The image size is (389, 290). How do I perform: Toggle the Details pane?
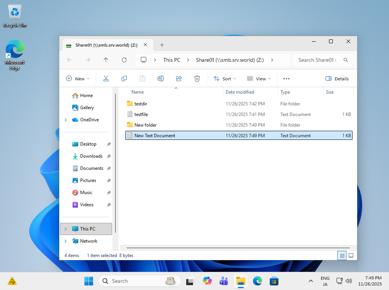point(337,78)
